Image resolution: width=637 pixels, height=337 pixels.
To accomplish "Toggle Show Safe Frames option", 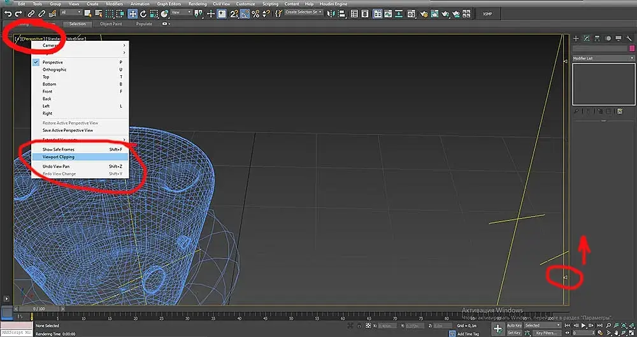I will coord(59,149).
